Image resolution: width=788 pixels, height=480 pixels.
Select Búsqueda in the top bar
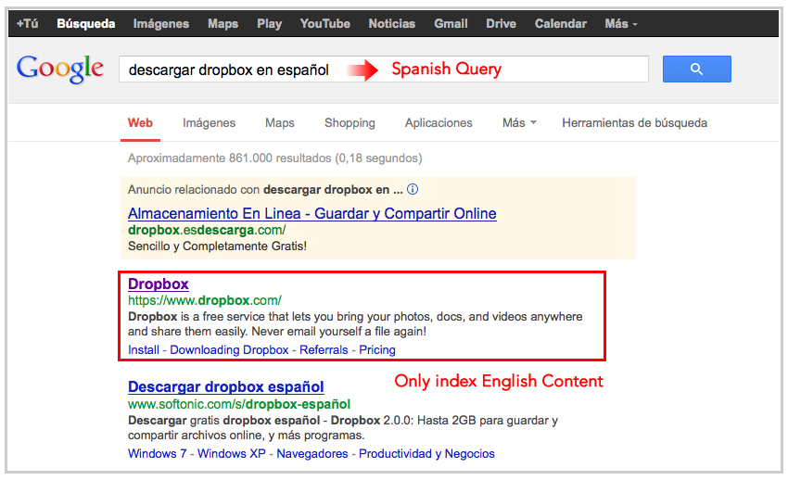click(86, 23)
